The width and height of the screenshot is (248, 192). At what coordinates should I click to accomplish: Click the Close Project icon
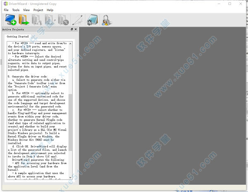tap(63, 20)
